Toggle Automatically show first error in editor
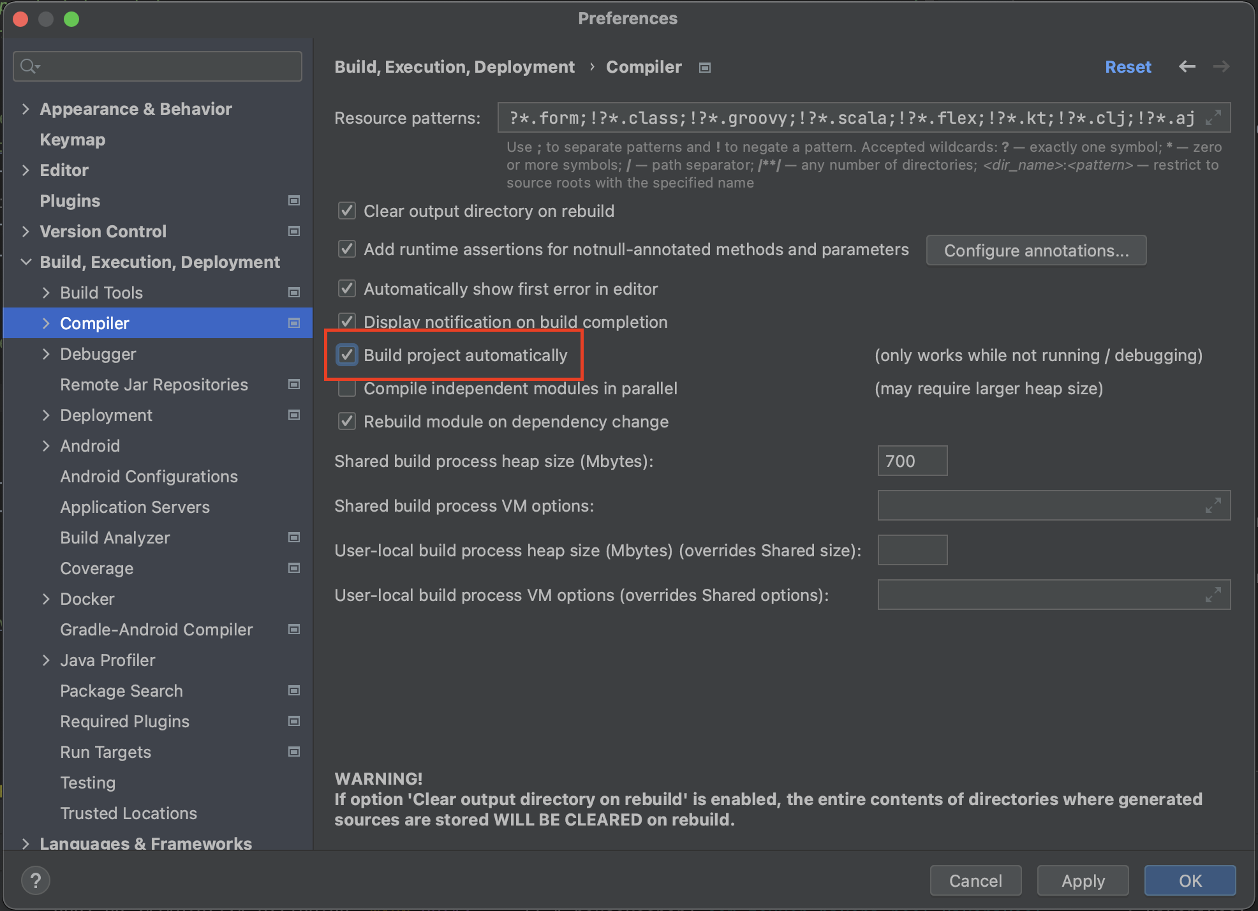1258x911 pixels. (347, 288)
